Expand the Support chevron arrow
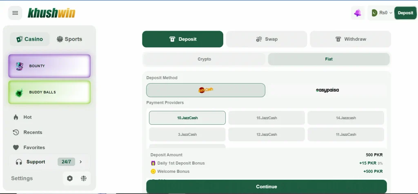 pos(81,162)
